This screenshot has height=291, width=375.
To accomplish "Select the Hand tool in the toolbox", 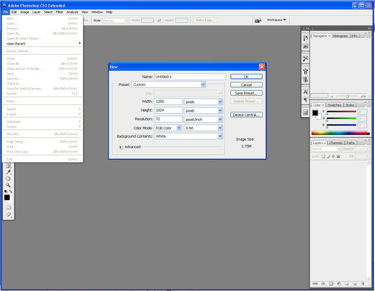I will coord(8,179).
